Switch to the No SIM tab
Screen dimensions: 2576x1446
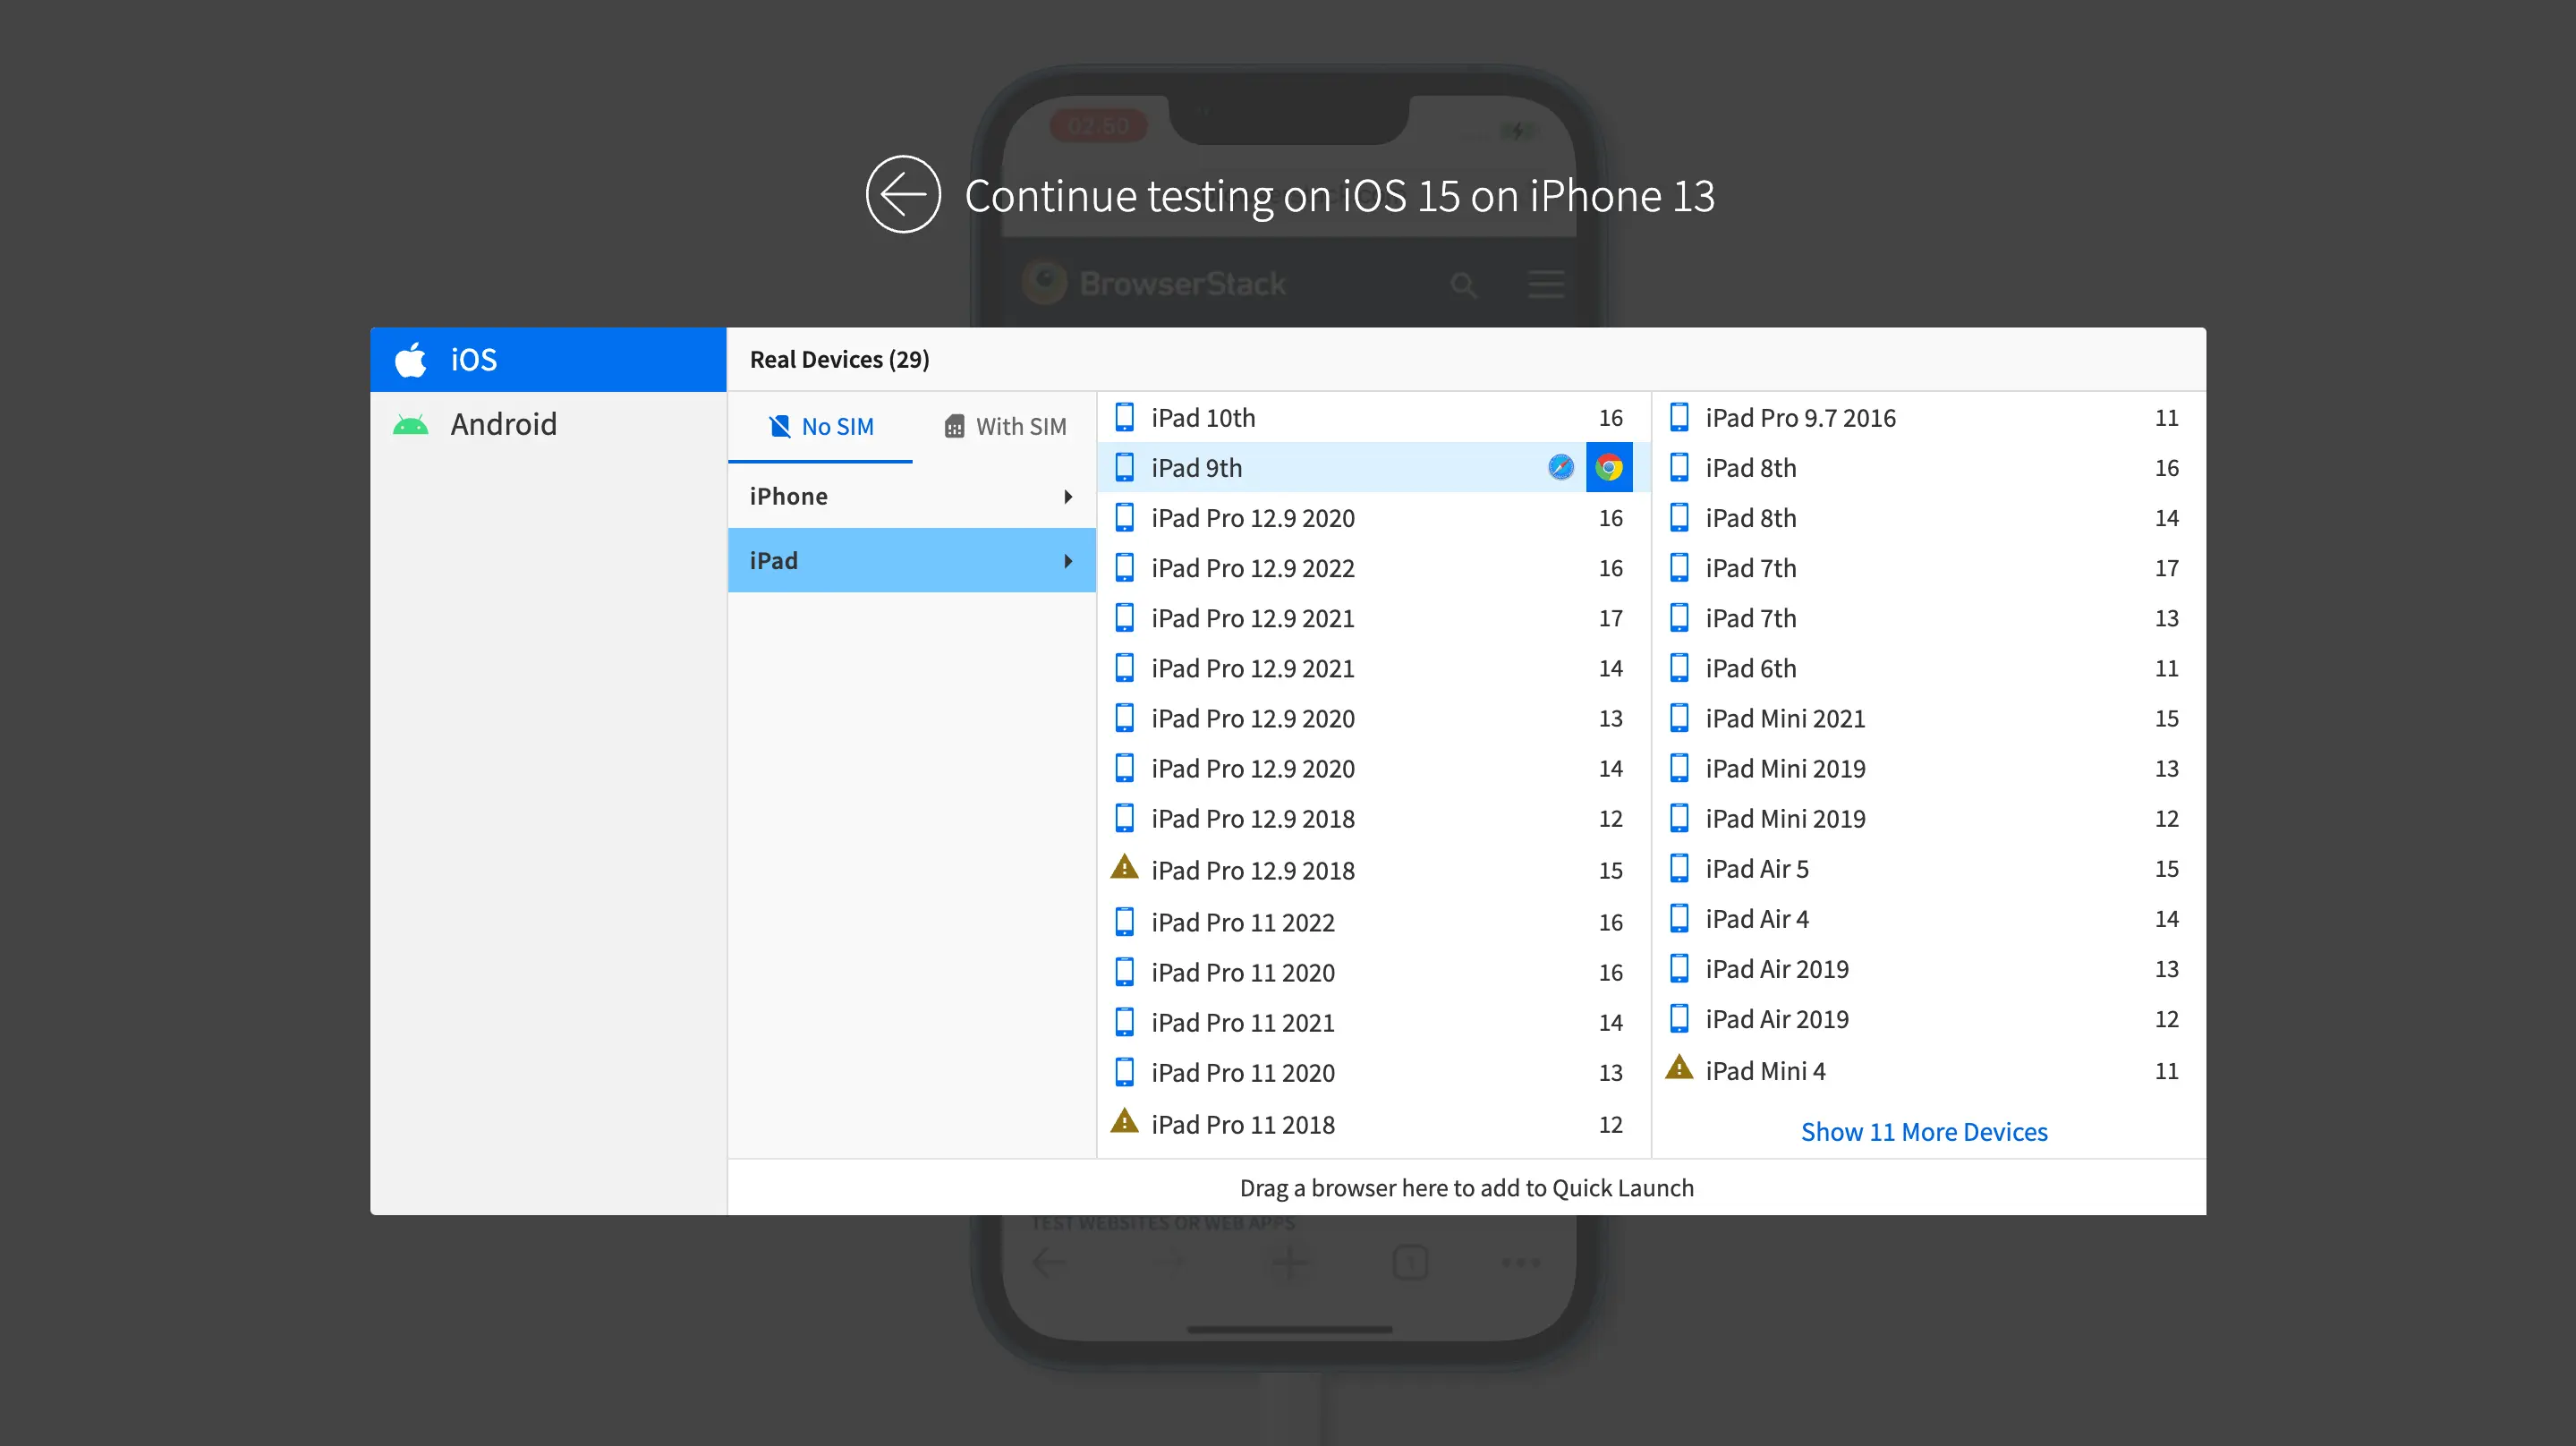click(x=820, y=427)
